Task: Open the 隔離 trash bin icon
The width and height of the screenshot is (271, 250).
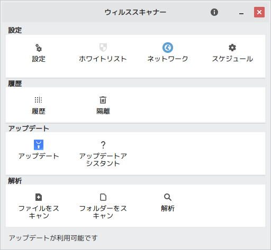Action: tap(103, 100)
